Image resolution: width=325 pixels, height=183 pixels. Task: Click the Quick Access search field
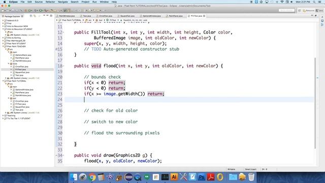tap(286, 10)
